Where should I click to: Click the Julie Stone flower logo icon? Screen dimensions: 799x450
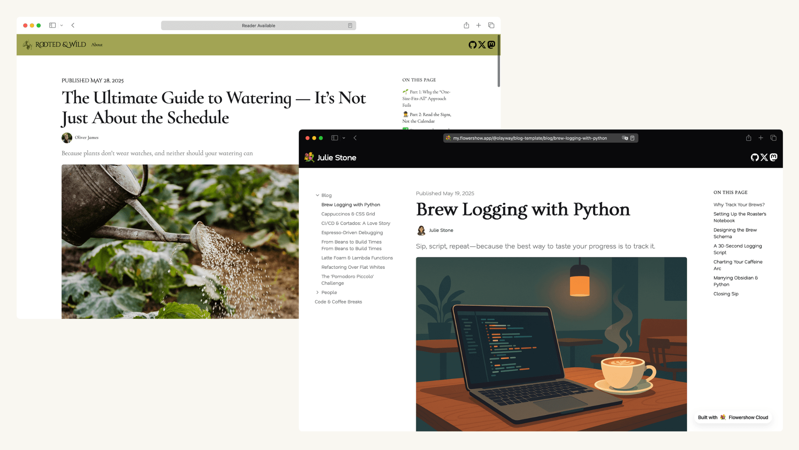coord(309,157)
